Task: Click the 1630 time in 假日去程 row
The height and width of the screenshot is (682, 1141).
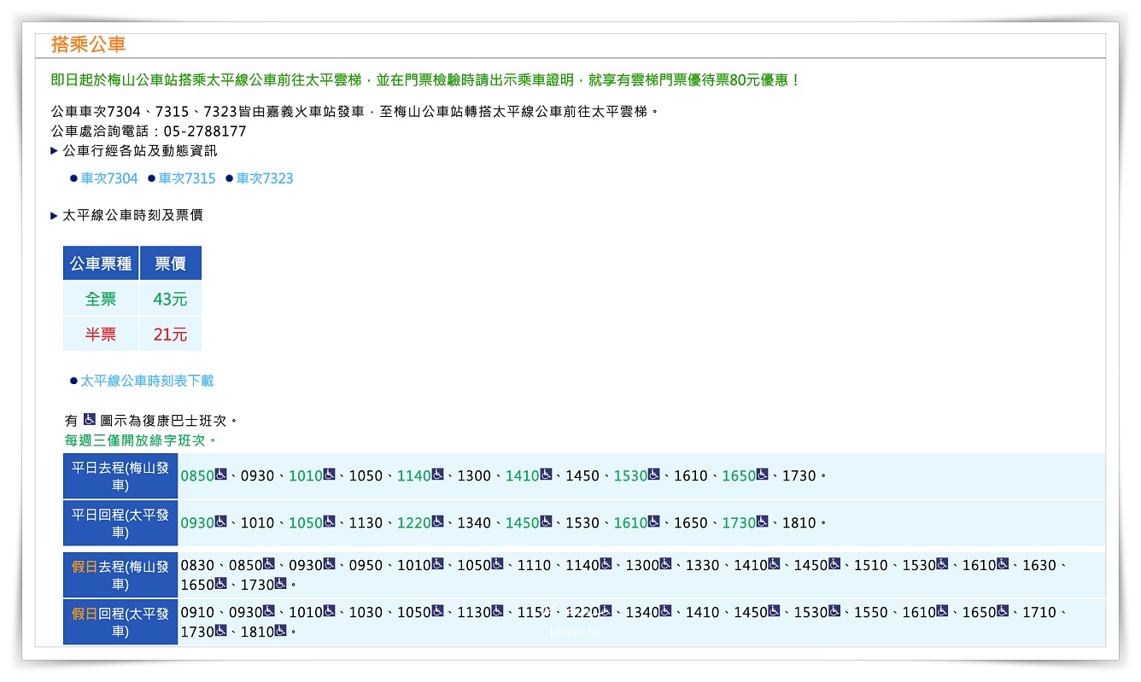Action: (1039, 565)
